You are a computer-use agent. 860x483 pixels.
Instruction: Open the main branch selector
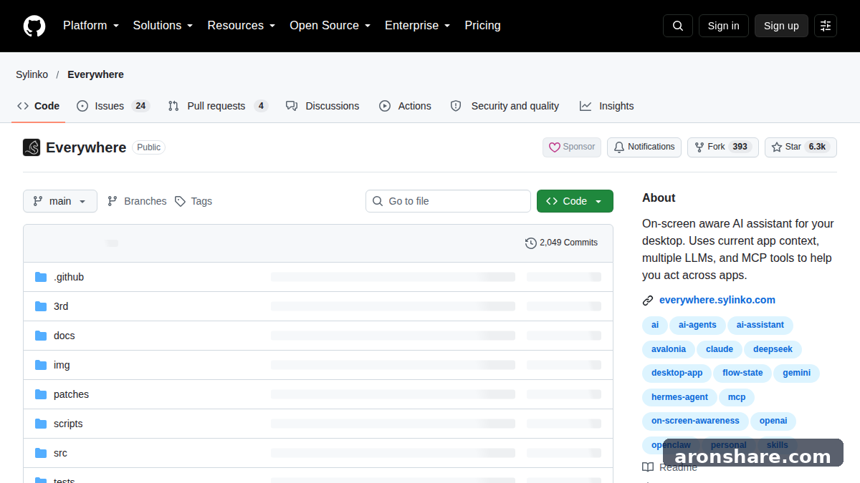(60, 201)
